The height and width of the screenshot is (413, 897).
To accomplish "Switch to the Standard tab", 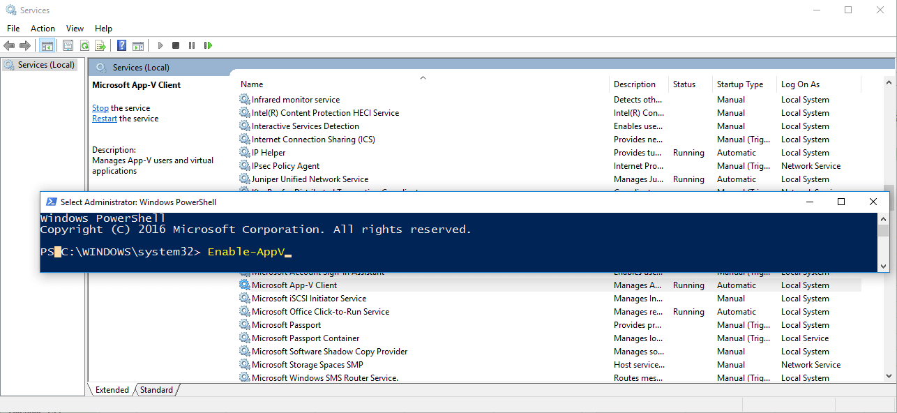I will coord(156,389).
